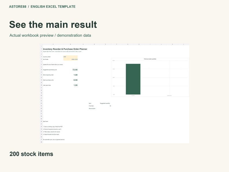229x172 pixels.
Task: Click the USD currency input cell
Action: 70,57
